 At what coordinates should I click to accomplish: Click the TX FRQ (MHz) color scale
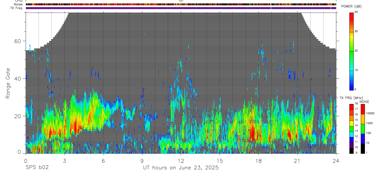(351, 129)
